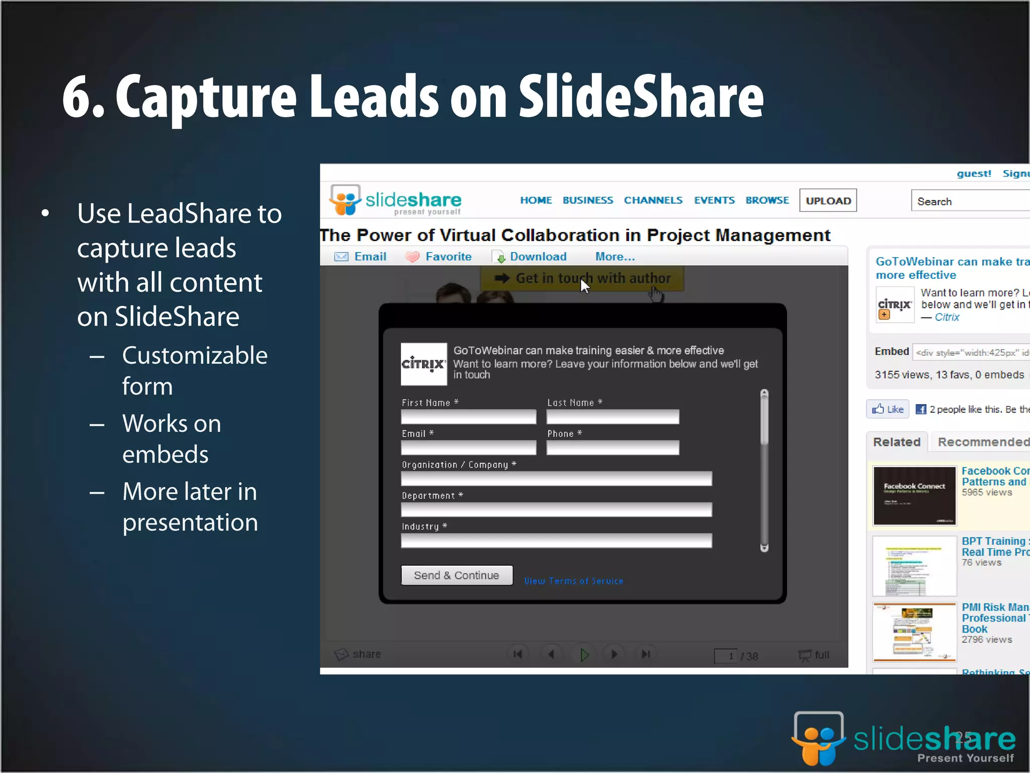The width and height of the screenshot is (1030, 773).
Task: Click the Email envelope icon
Action: pos(341,257)
